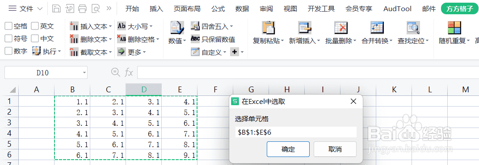Image resolution: width=479 pixels, height=165 pixels.
Task: Click the save icon in quick toolbar
Action: pos(56,9)
